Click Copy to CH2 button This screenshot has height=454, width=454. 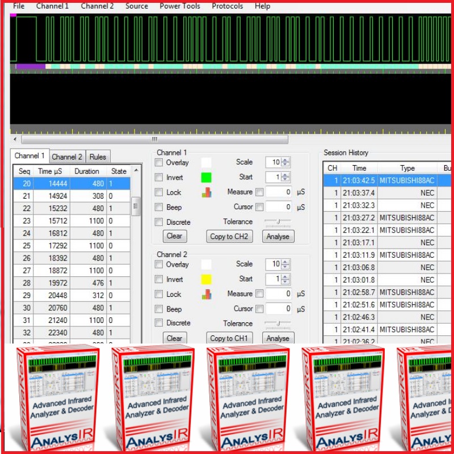point(229,236)
